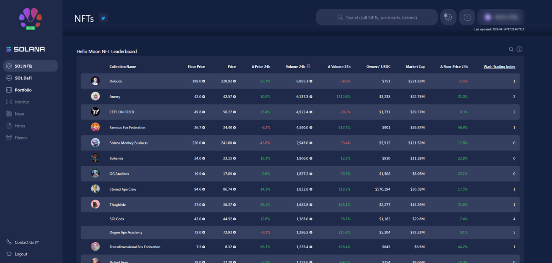Click the Famous Fox Federation avatar

tap(95, 127)
